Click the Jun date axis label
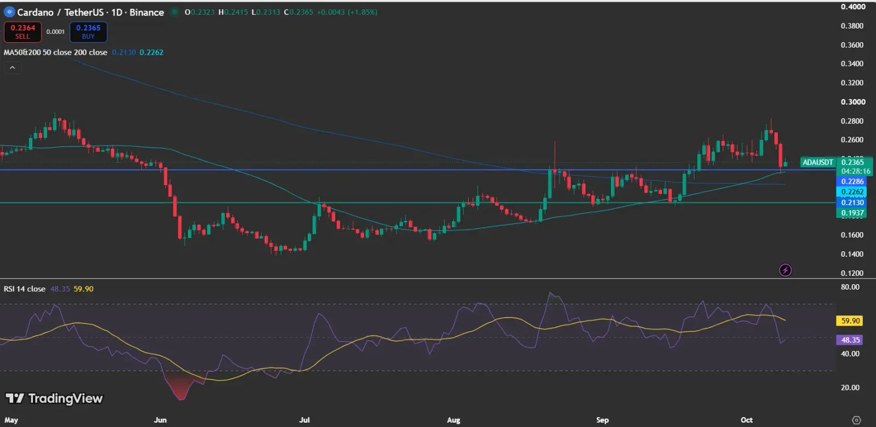 [160, 420]
